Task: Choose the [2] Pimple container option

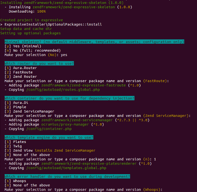Action: click(x=15, y=107)
